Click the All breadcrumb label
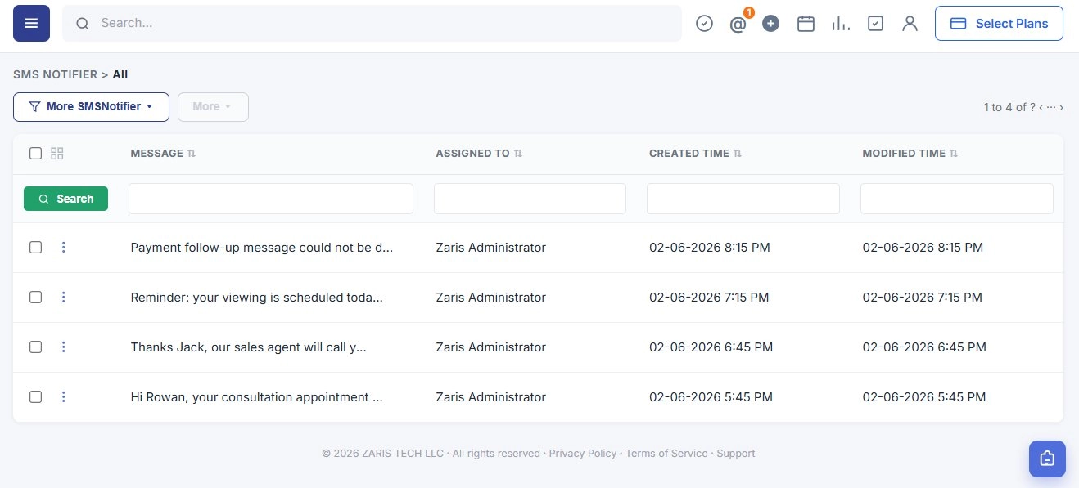The height and width of the screenshot is (488, 1079). 120,74
